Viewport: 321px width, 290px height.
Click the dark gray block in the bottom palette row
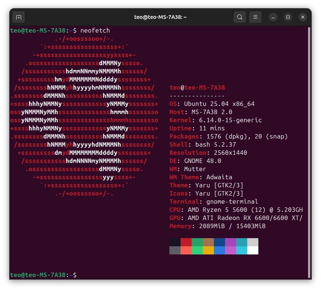tap(175, 250)
